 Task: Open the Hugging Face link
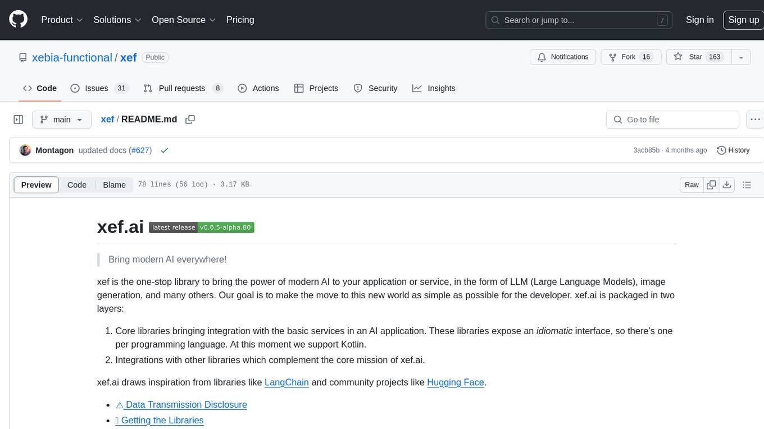point(456,382)
